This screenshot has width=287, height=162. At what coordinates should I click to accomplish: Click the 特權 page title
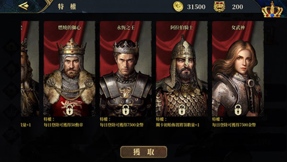[67, 7]
